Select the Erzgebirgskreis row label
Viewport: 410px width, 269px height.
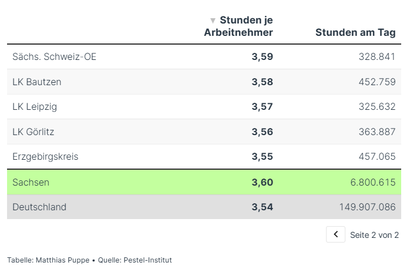[x=45, y=157]
